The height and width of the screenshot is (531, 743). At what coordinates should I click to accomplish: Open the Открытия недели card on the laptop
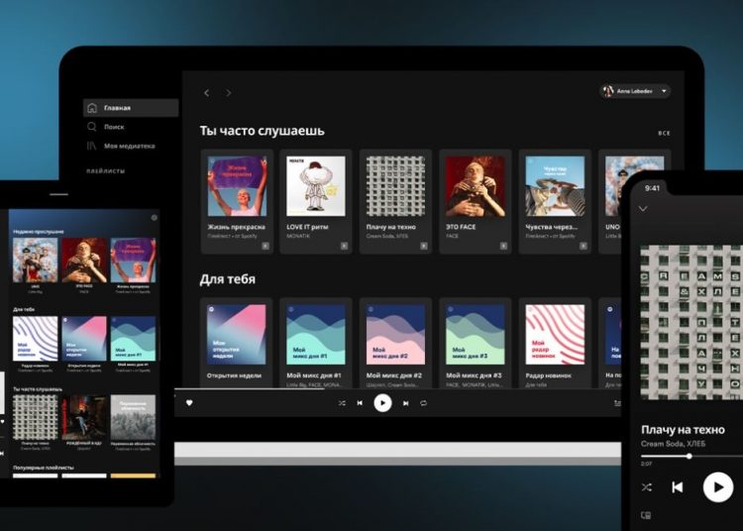(x=237, y=343)
